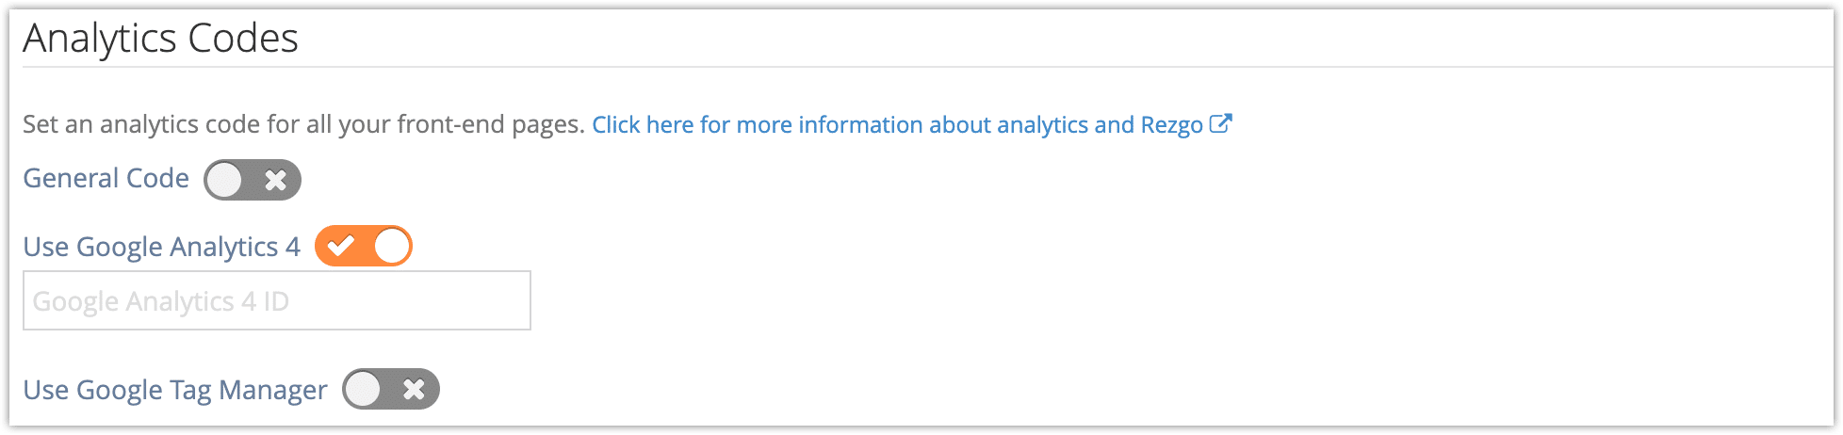Click the white knob of Tag Manager toggle

coord(364,389)
